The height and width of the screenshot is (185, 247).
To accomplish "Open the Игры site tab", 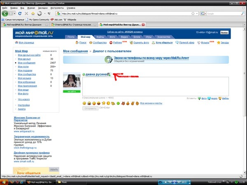I will tap(148, 37).
